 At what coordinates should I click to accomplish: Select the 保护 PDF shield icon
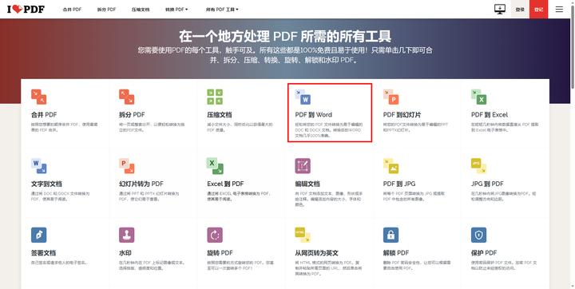pos(479,235)
